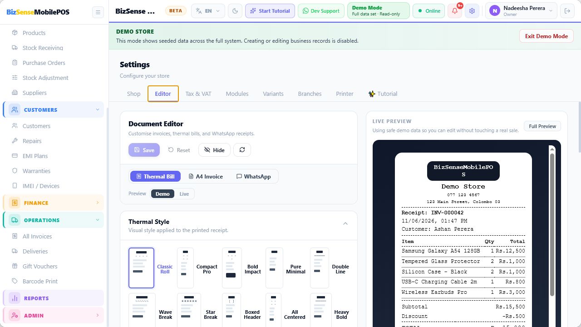The image size is (581, 327).
Task: Select the A4 Invoice document type
Action: point(206,176)
